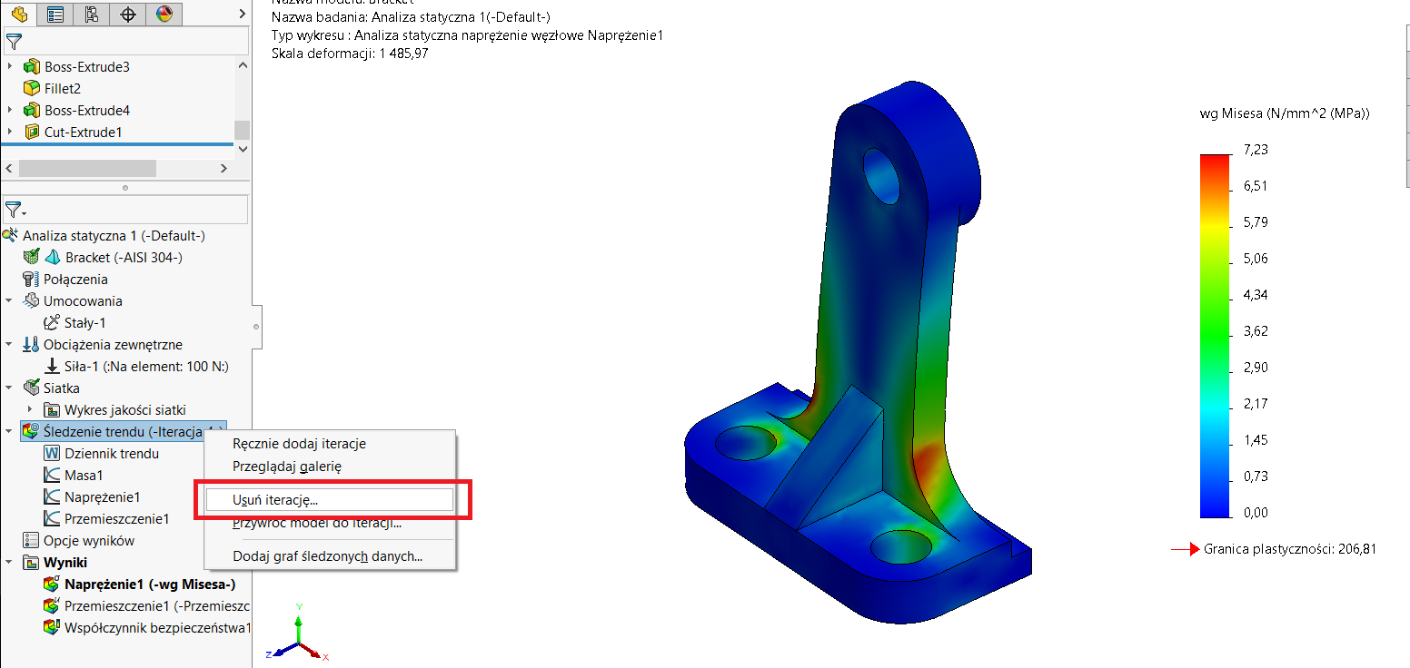Viewport: 1410px width, 668px height.
Task: Switch to the PropertyManager tab
Action: (x=55, y=14)
